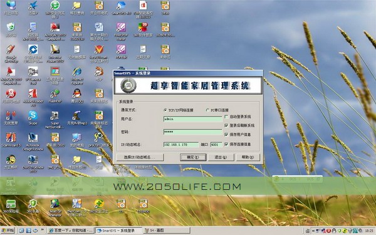Uncheck the 保存用户信息 checkbox
The height and width of the screenshot is (235, 376).
[x=226, y=135]
